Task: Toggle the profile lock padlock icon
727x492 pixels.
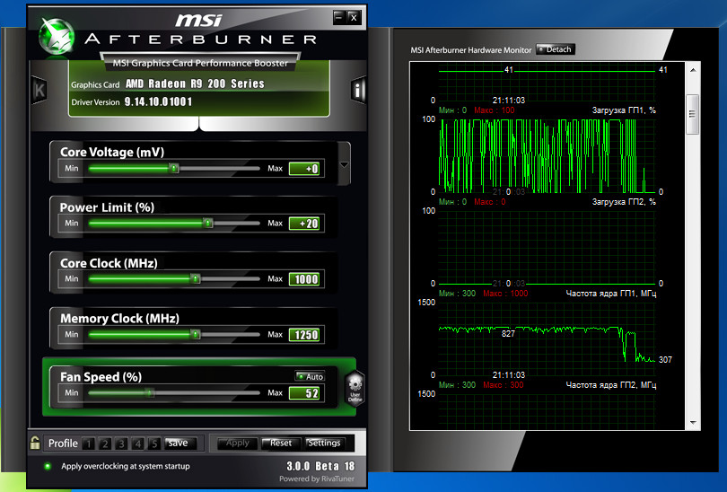Action: 35,443
